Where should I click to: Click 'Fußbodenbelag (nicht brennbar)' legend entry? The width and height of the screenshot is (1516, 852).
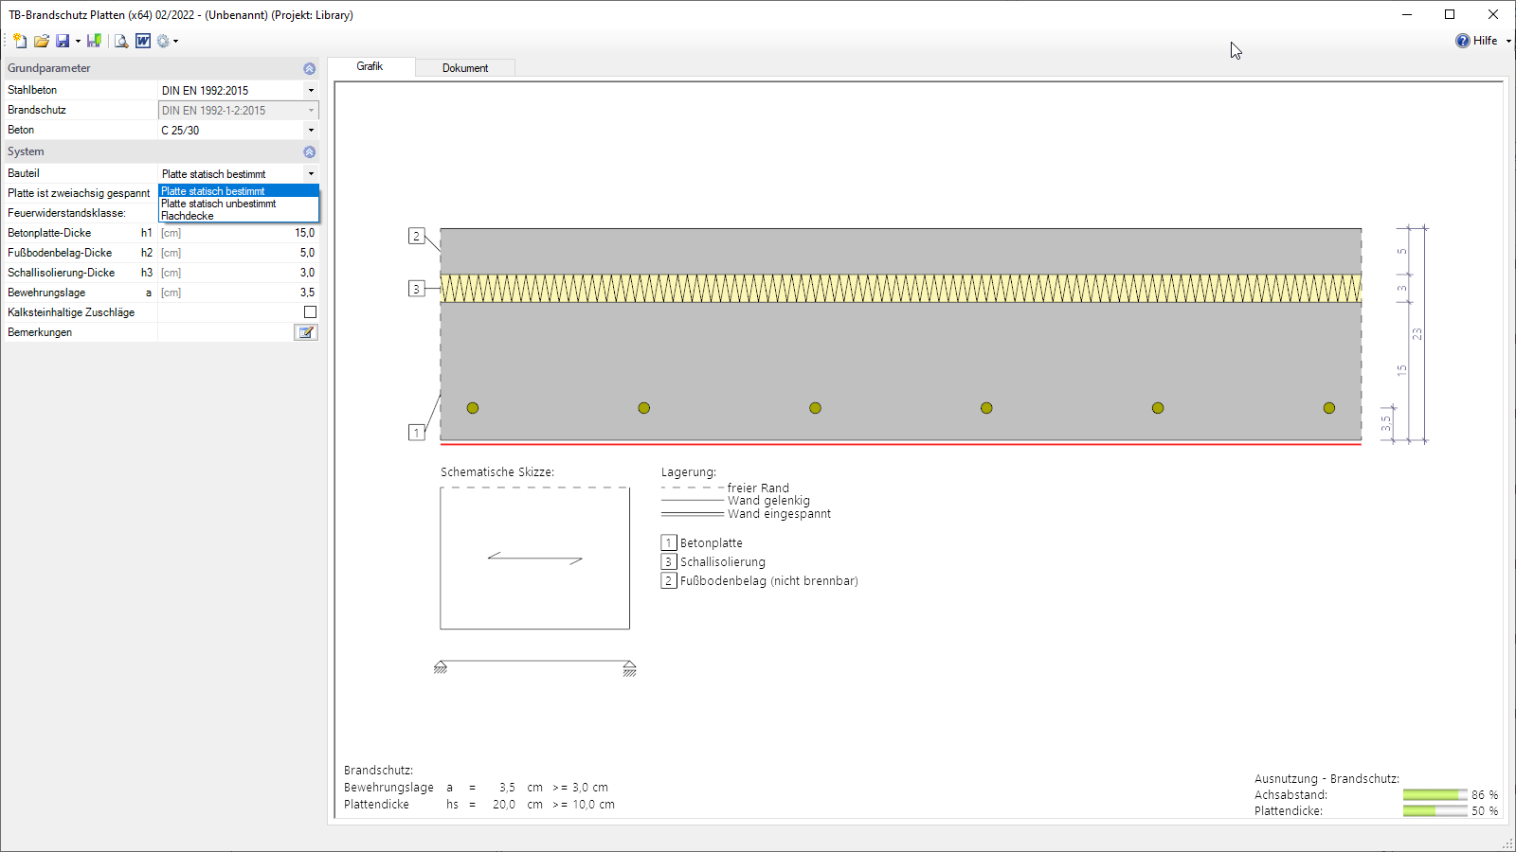point(769,581)
